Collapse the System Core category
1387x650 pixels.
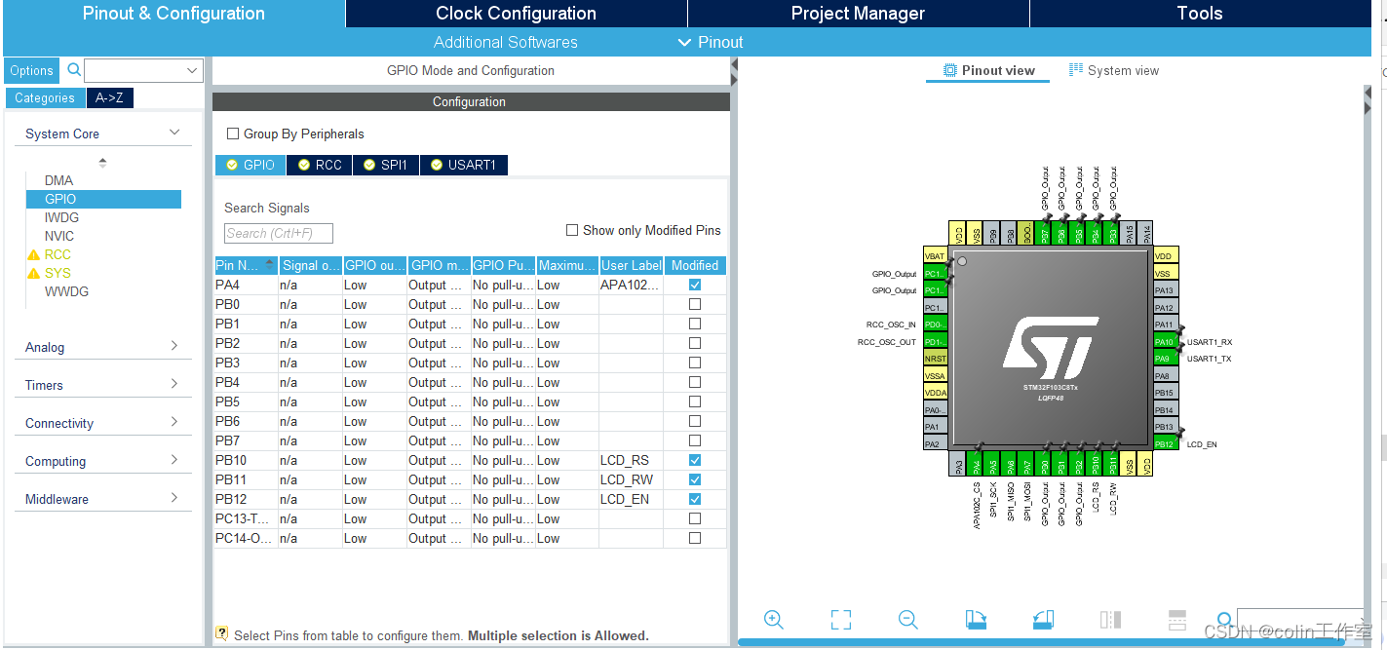(x=173, y=132)
